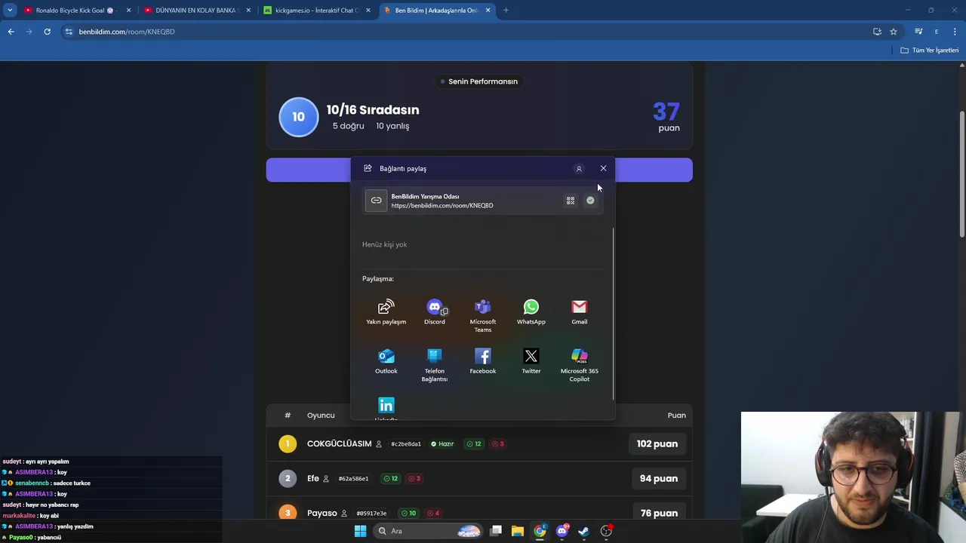Open site information icon in address bar

(69, 32)
